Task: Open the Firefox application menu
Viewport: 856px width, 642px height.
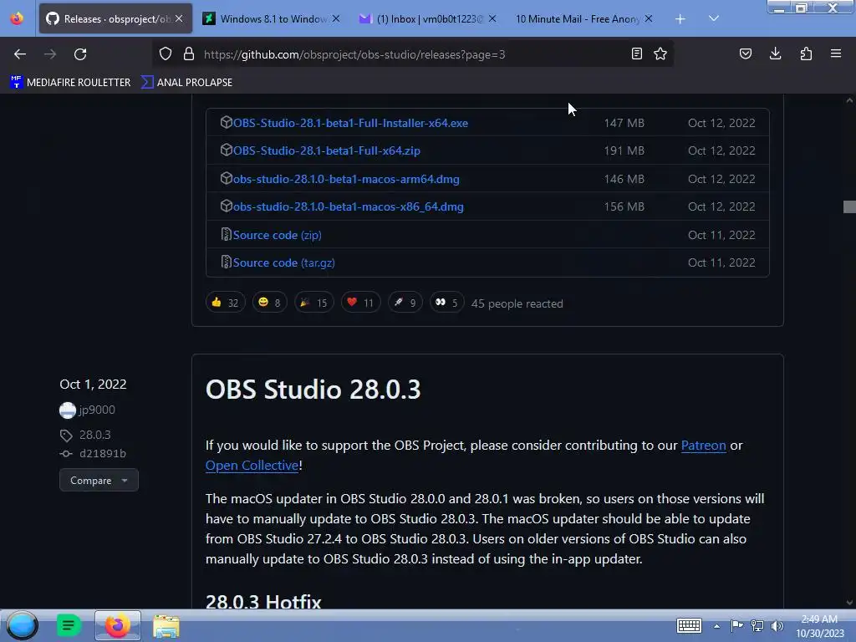Action: pos(836,53)
